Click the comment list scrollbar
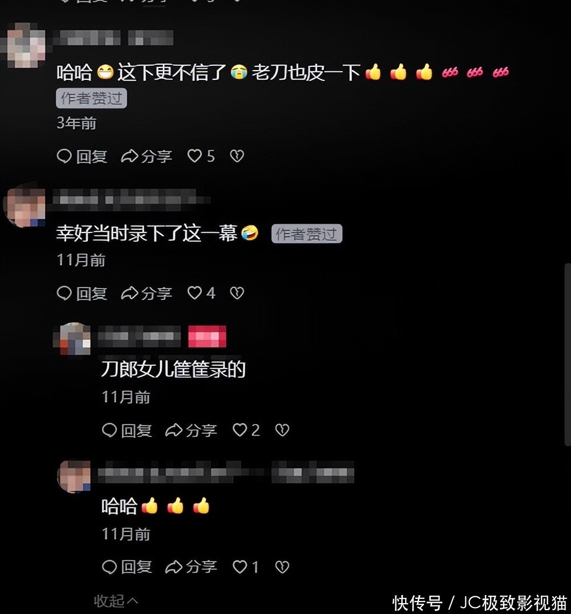 coord(567,354)
